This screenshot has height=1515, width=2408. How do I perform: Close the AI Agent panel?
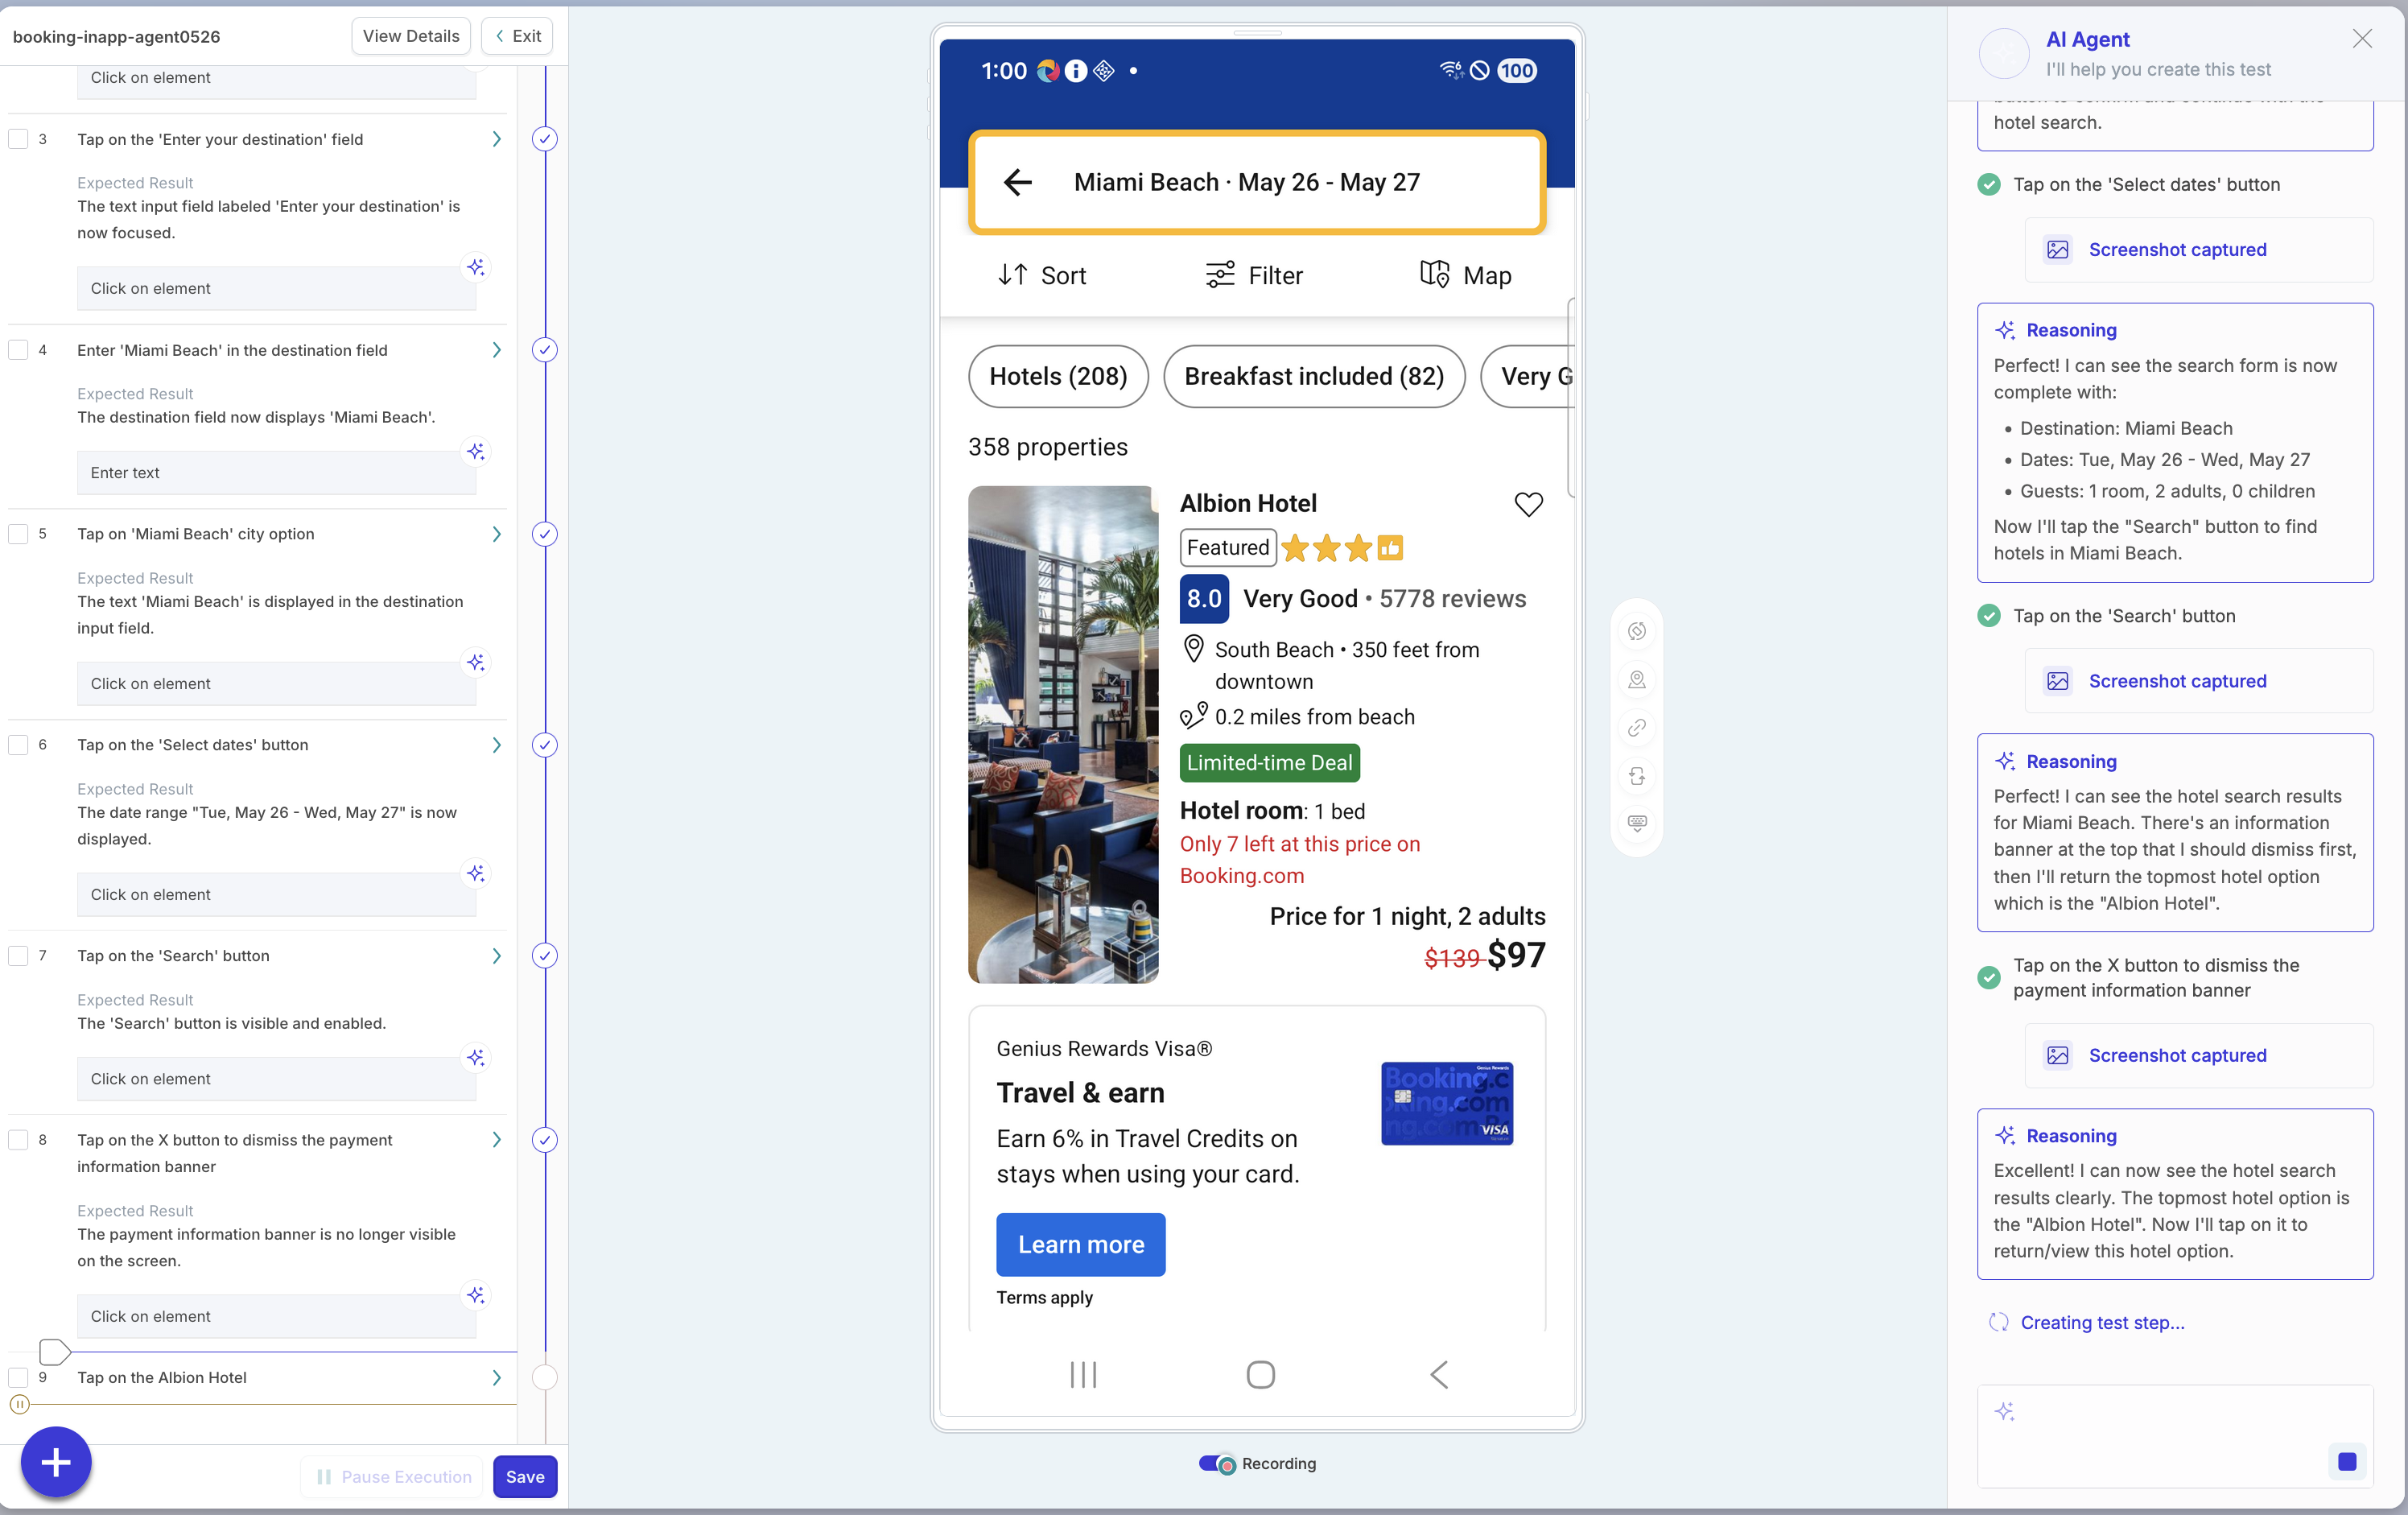(x=2362, y=39)
